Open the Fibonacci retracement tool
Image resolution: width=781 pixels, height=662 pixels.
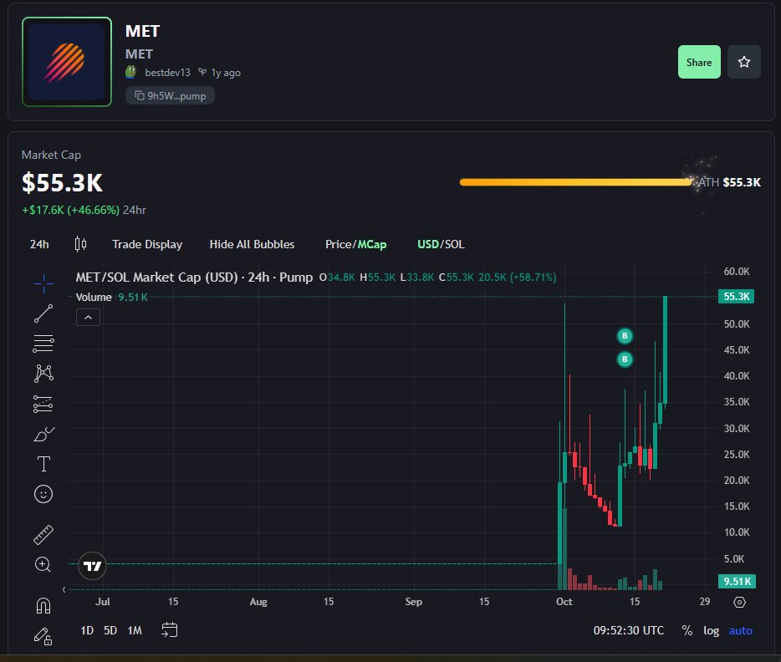click(x=43, y=343)
